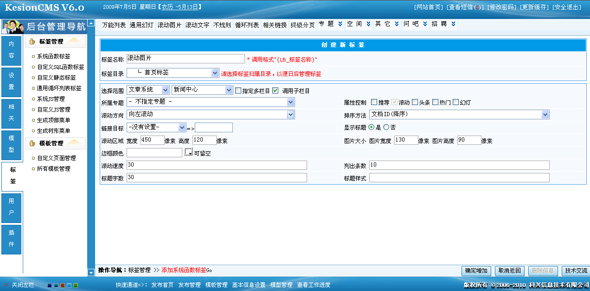Click the hand icon beside 模板管理
590x291 pixels.
tap(32, 143)
